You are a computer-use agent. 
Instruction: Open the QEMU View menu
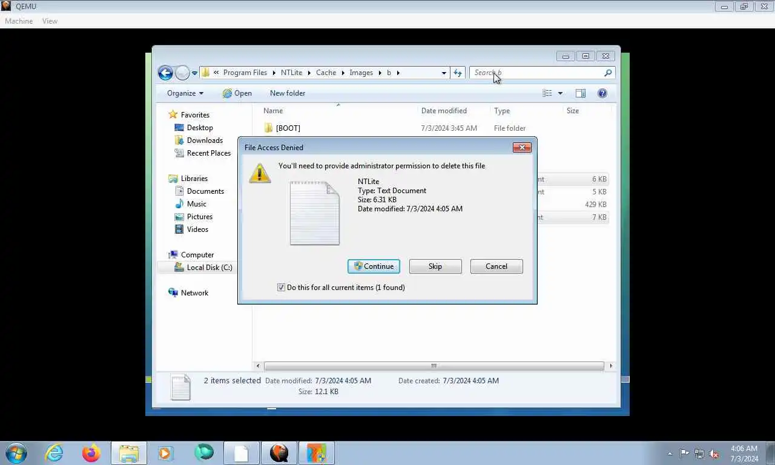[50, 21]
